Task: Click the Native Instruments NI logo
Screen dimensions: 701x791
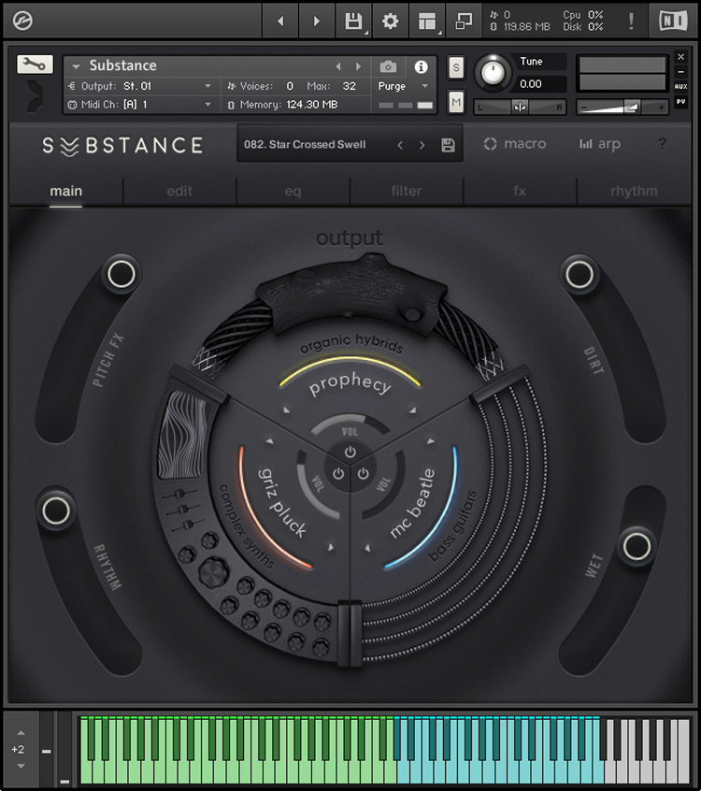Action: 673,21
